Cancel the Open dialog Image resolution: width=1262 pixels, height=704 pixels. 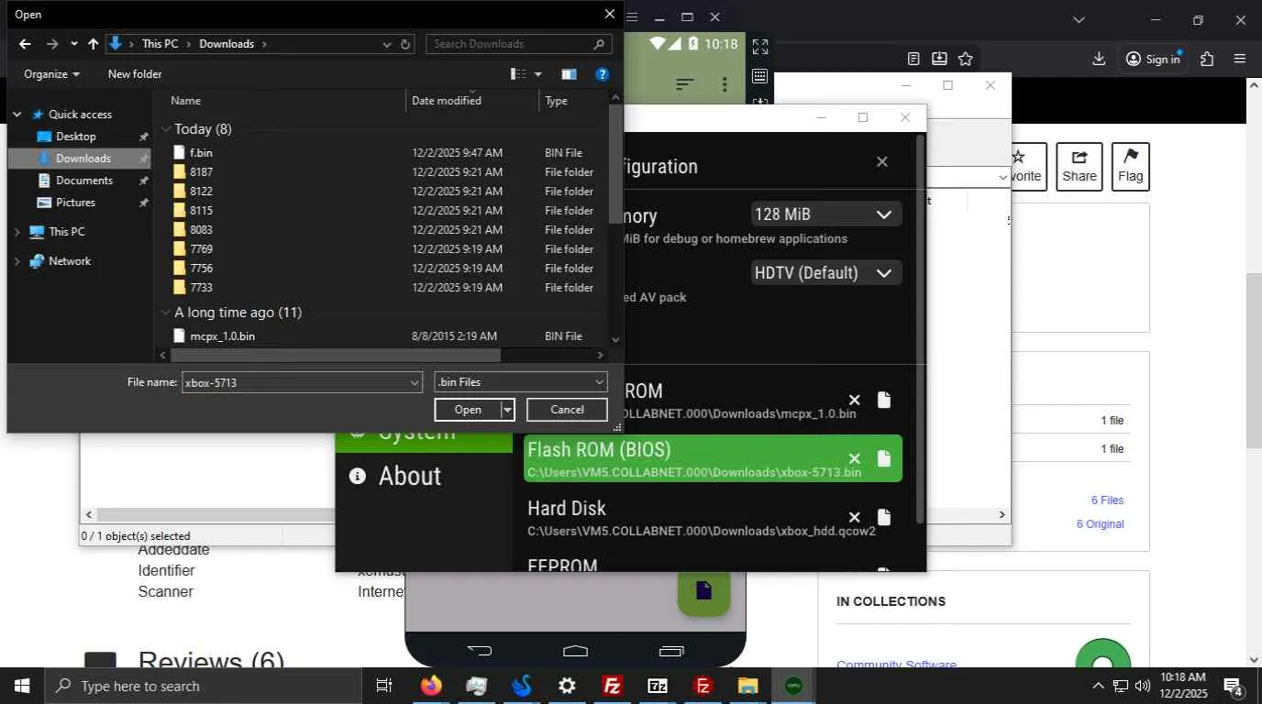pos(567,410)
